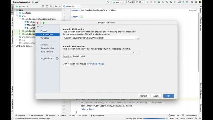Click the Debug app bug icon
The width and height of the screenshot is (213, 120).
(x=159, y=2)
